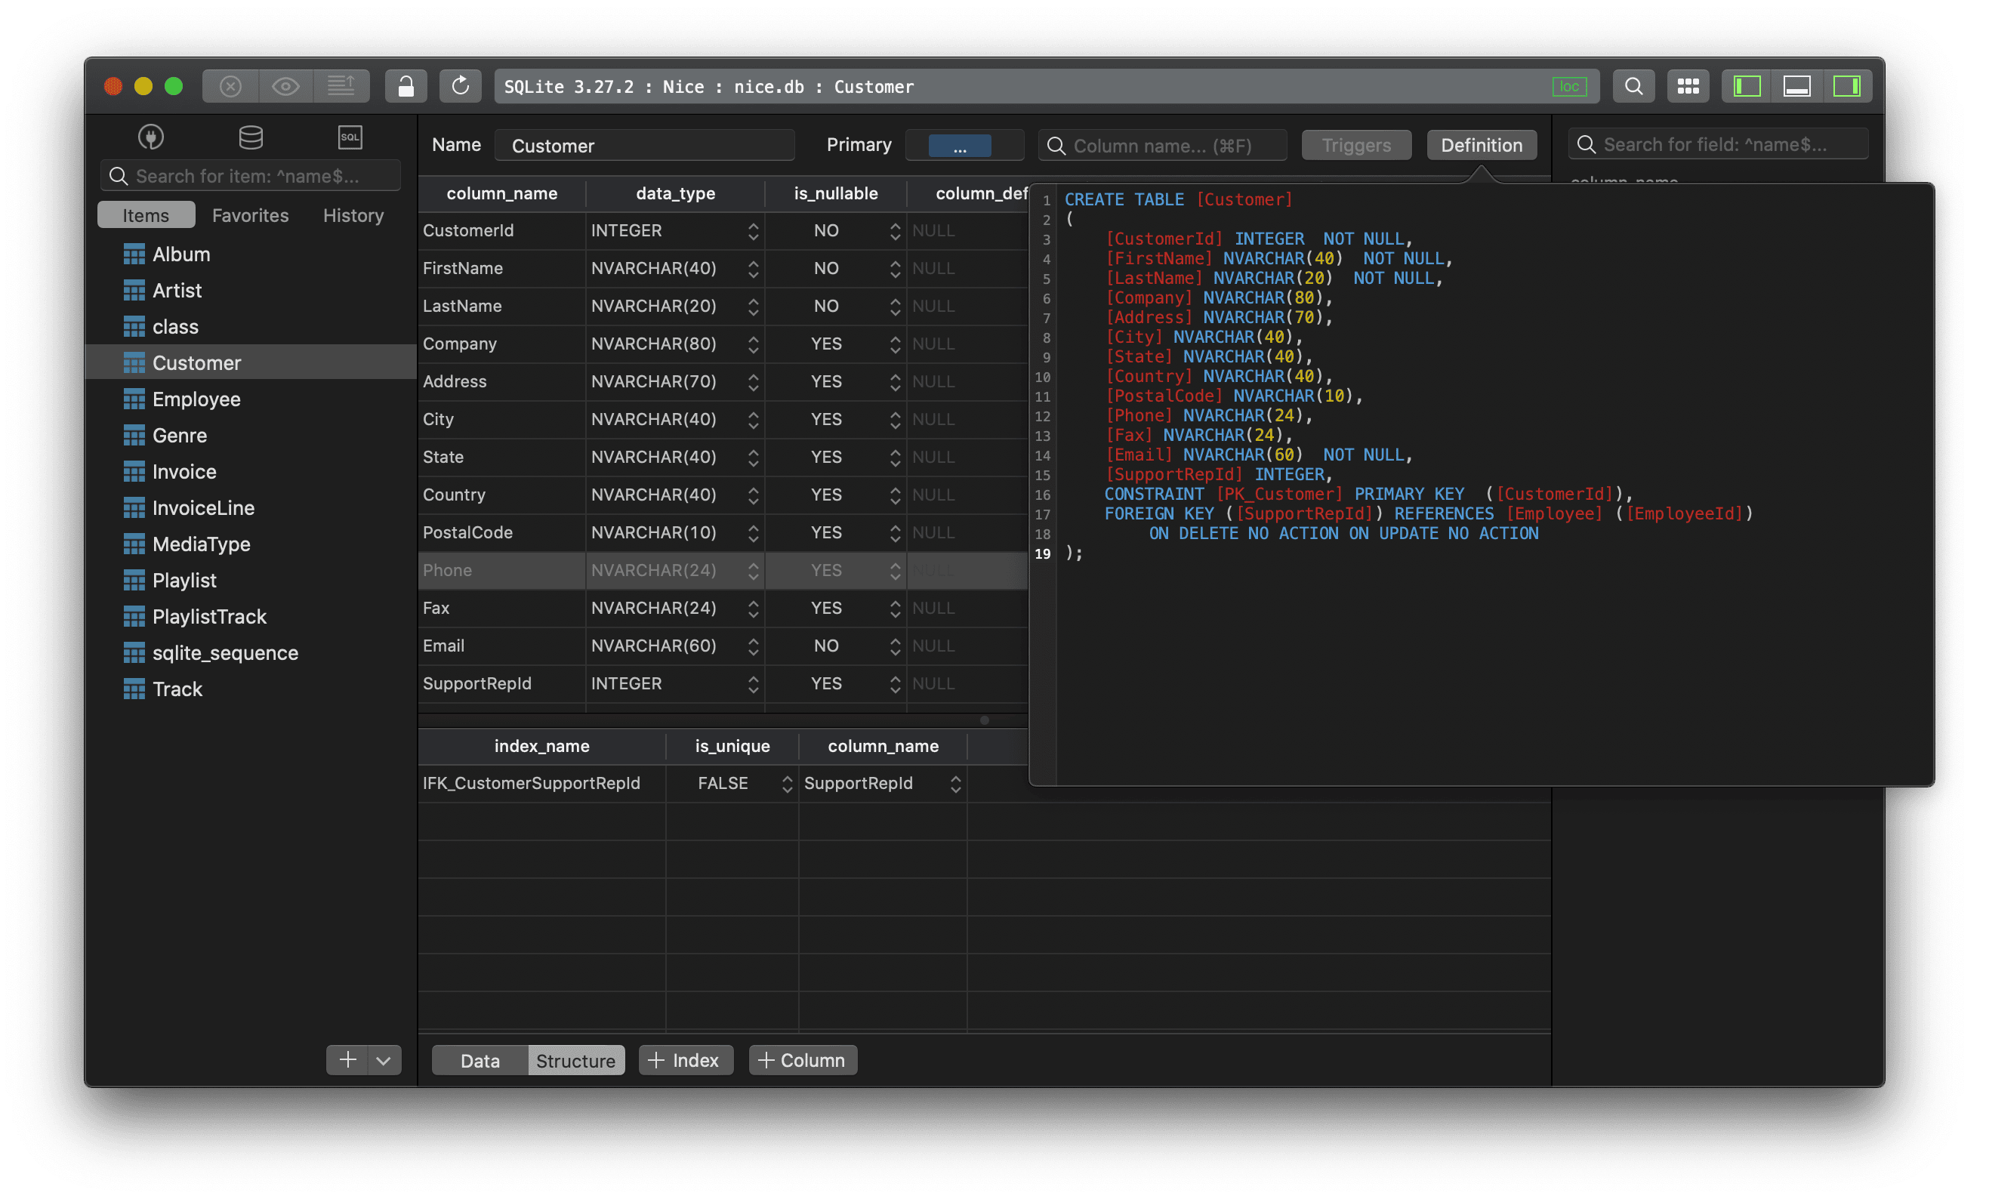Click the Triggers button
Viewport: 1989px width, 1199px height.
(1356, 145)
